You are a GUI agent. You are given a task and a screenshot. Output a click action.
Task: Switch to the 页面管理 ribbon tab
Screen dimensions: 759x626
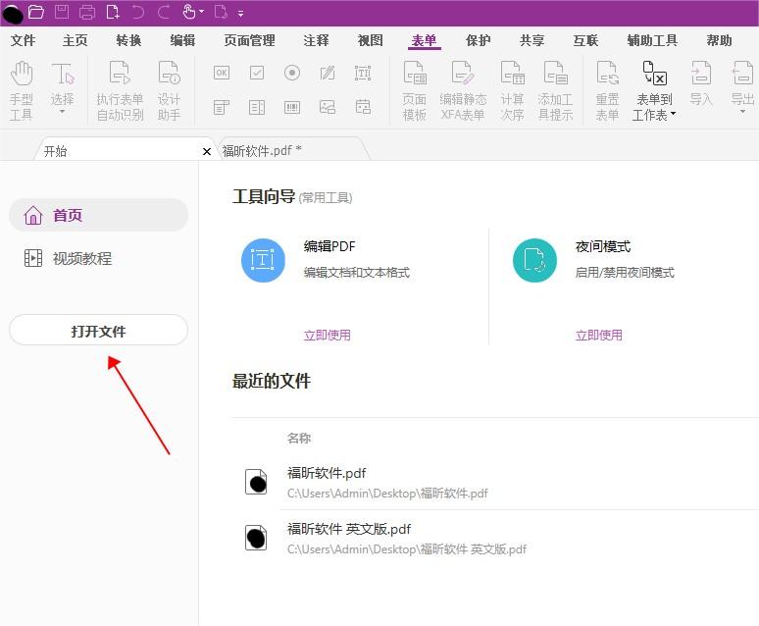click(249, 40)
